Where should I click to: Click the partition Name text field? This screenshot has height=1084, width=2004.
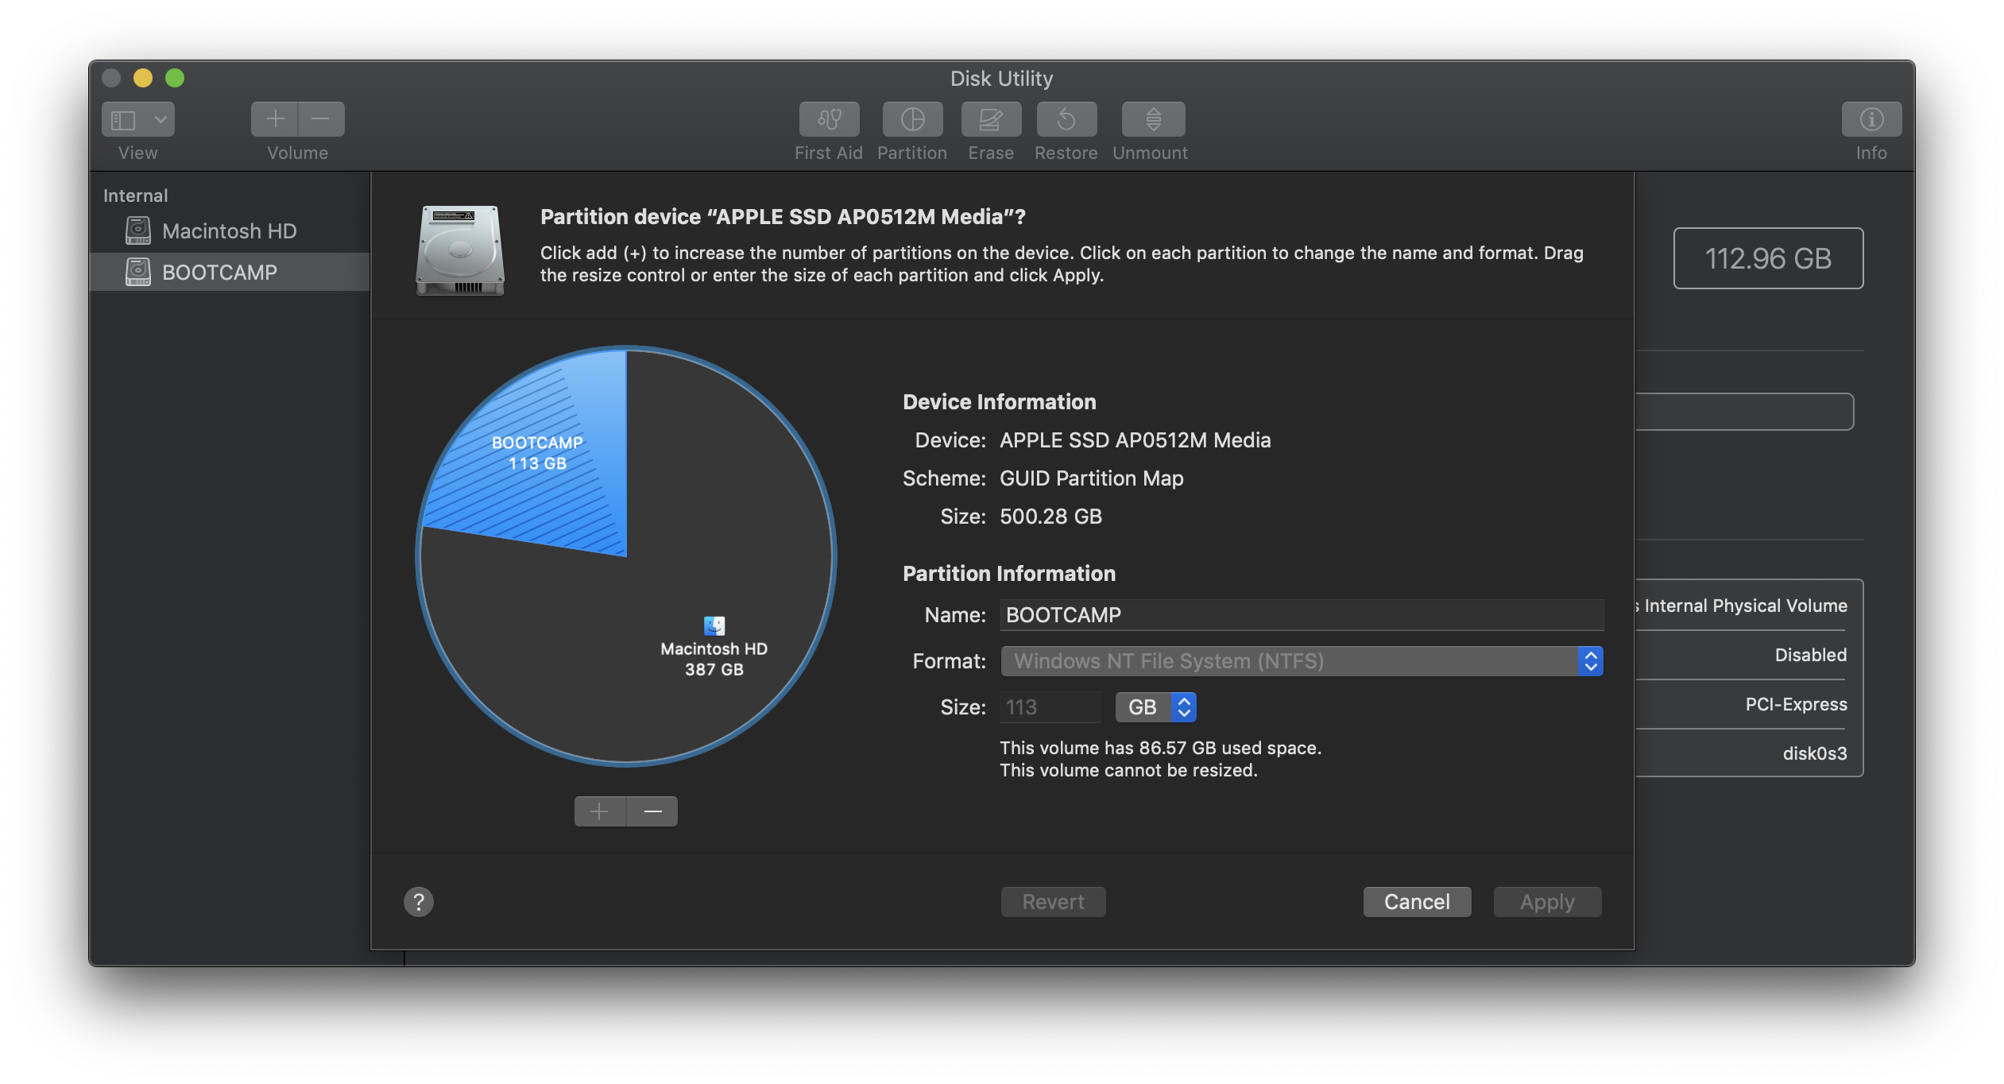(1302, 615)
